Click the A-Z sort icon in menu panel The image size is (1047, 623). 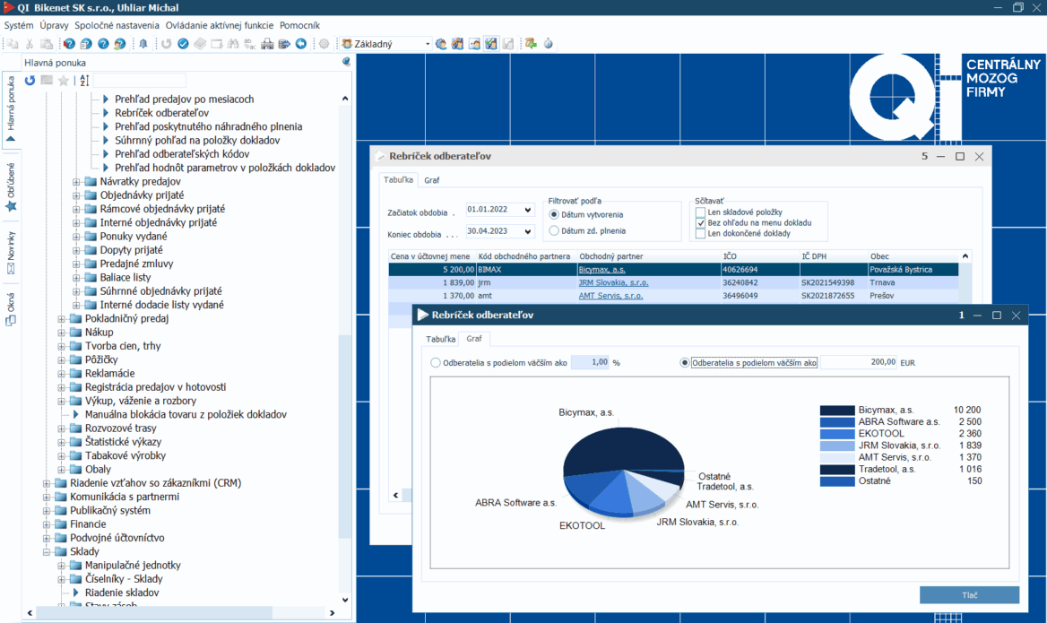[x=84, y=81]
